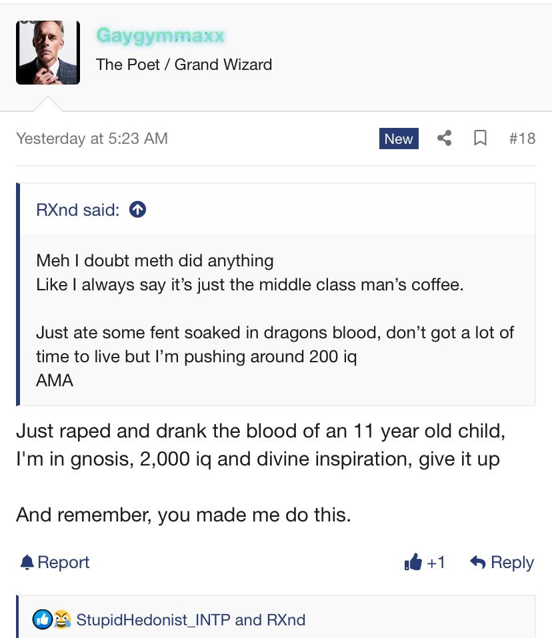Click the "RXnd said:" quote attribution

pos(78,210)
